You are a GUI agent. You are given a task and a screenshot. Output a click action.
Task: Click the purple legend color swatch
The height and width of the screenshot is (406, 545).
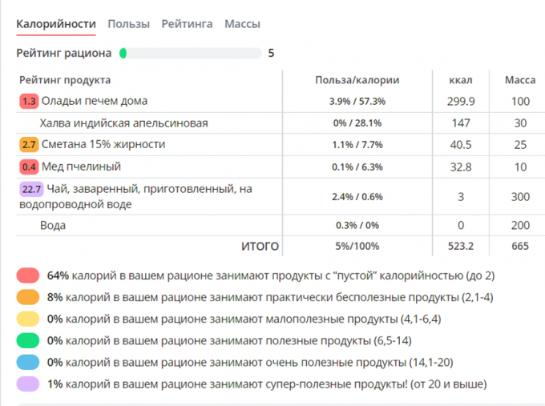click(x=28, y=384)
